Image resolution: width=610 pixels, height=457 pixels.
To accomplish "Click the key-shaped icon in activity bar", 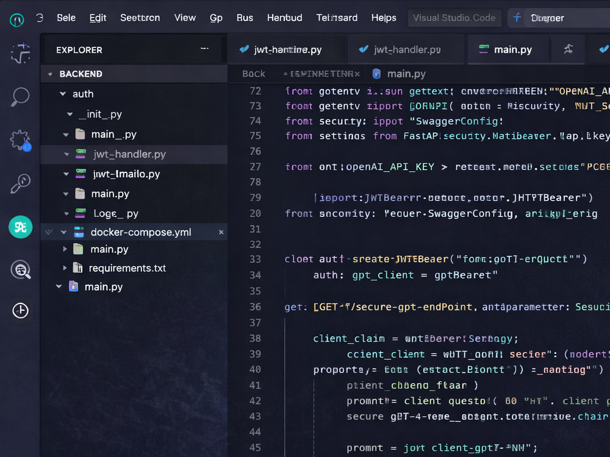I will click(x=20, y=183).
